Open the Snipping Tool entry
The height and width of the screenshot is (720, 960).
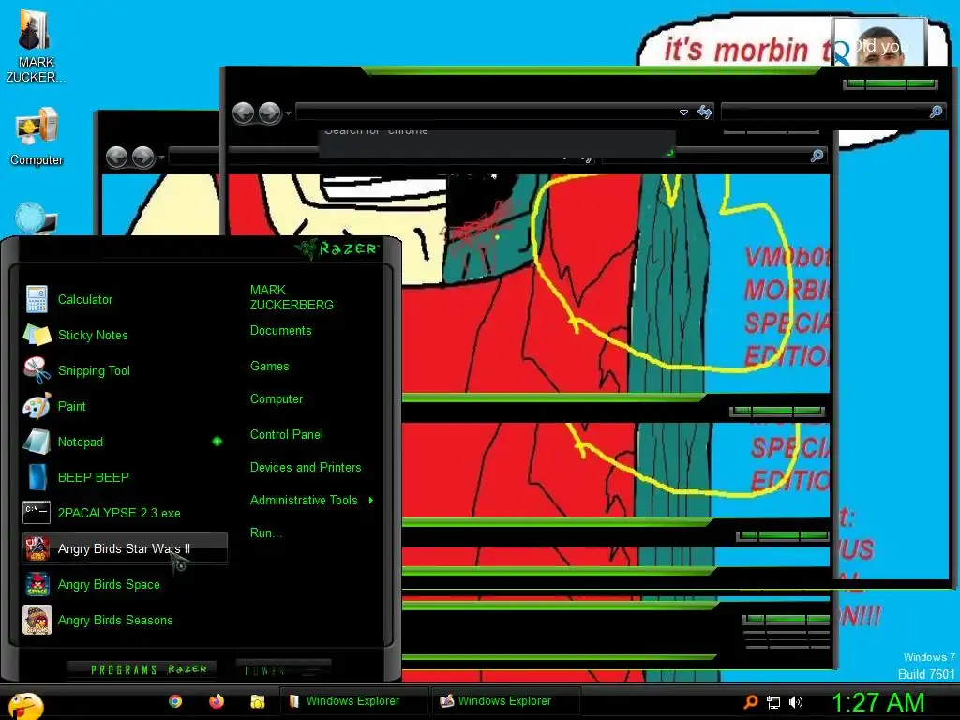tap(123, 370)
